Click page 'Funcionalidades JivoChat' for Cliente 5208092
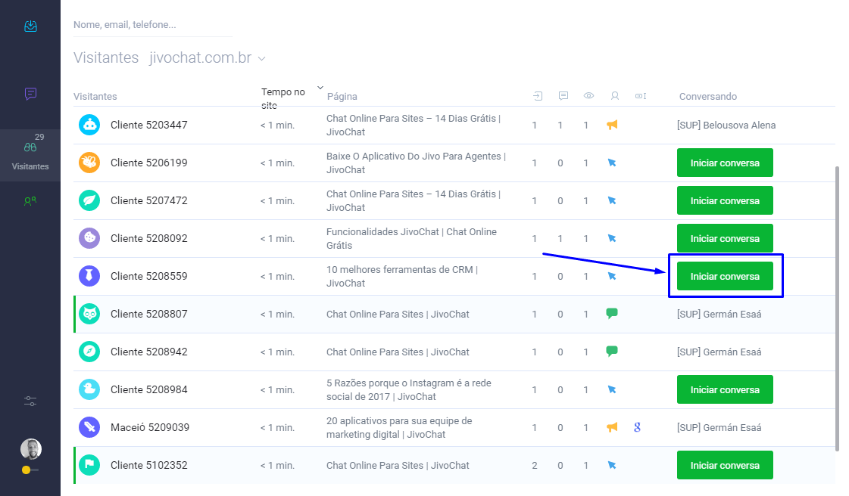 coord(411,238)
